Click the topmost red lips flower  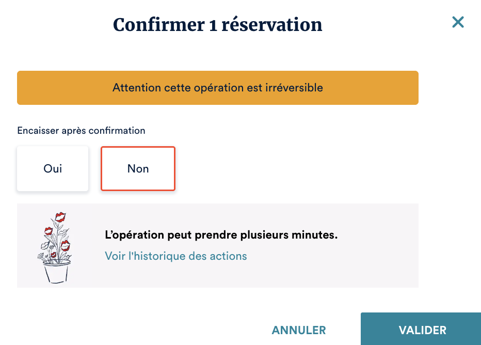(60, 216)
